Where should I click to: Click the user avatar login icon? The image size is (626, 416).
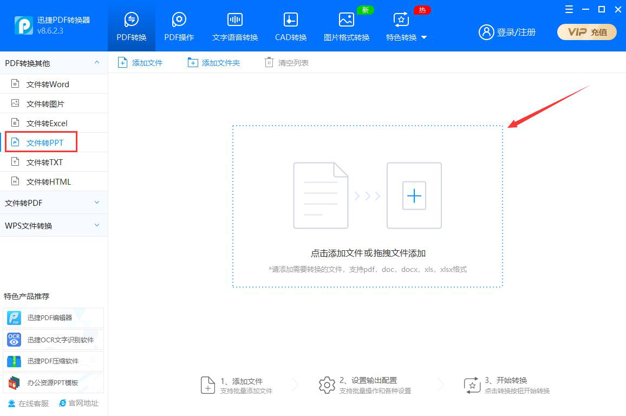click(x=486, y=32)
